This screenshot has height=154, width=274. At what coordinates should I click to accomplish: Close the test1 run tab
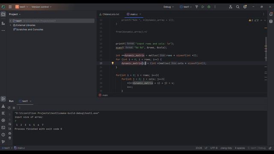click(x=30, y=101)
